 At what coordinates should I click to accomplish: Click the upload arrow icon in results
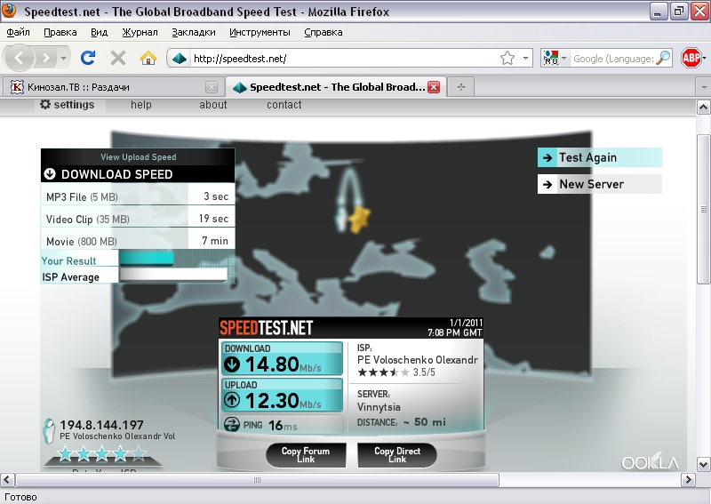[x=232, y=400]
